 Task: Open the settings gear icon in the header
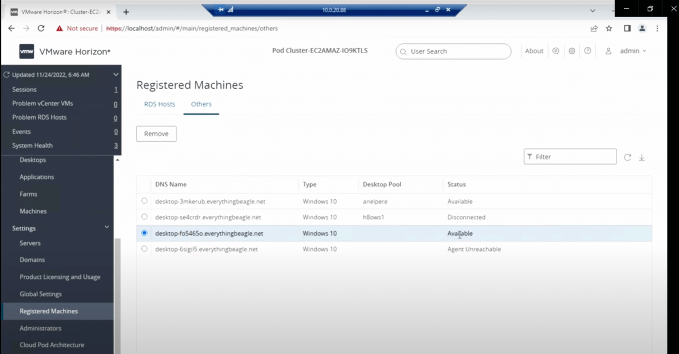click(x=572, y=51)
